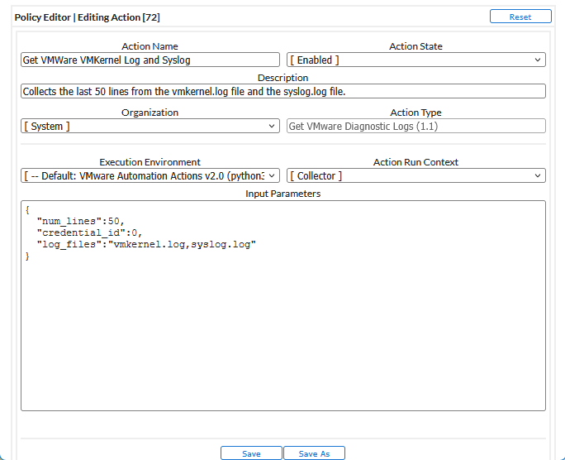Click inside the Input Parameters text area
The width and height of the screenshot is (565, 460).
click(x=283, y=306)
